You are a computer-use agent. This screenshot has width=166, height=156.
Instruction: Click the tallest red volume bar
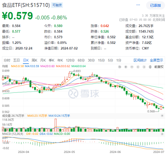tap(55, 125)
